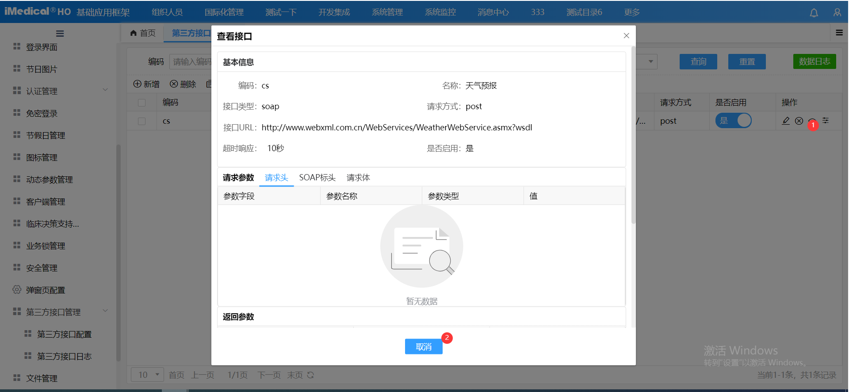Click the refresh icon in pagination bar
This screenshot has width=849, height=392.
pos(310,375)
